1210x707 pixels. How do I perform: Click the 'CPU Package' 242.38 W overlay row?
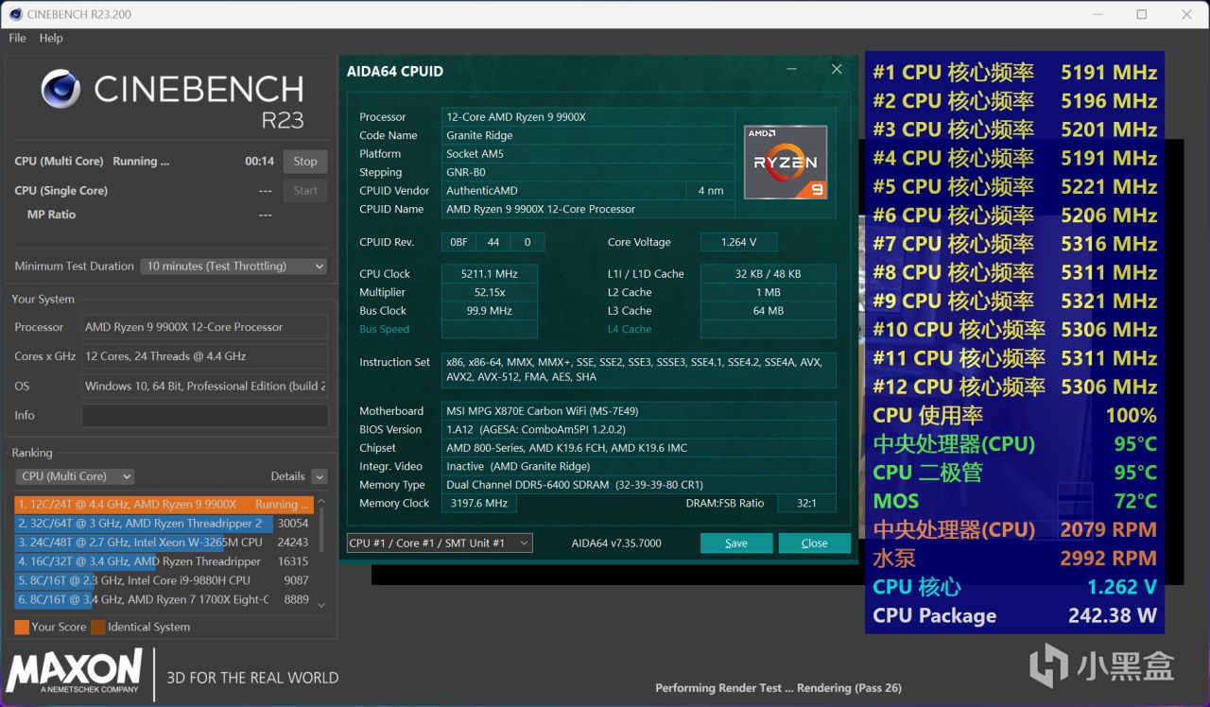point(1014,615)
